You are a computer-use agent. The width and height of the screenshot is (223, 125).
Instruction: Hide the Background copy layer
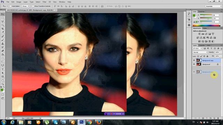[194, 60]
